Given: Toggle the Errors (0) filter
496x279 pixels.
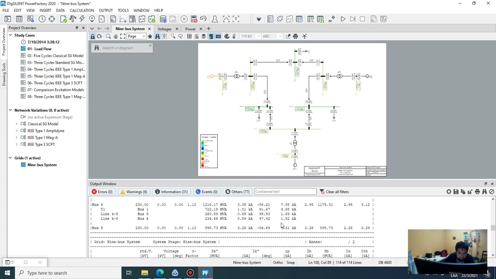Looking at the screenshot, I should tap(102, 192).
